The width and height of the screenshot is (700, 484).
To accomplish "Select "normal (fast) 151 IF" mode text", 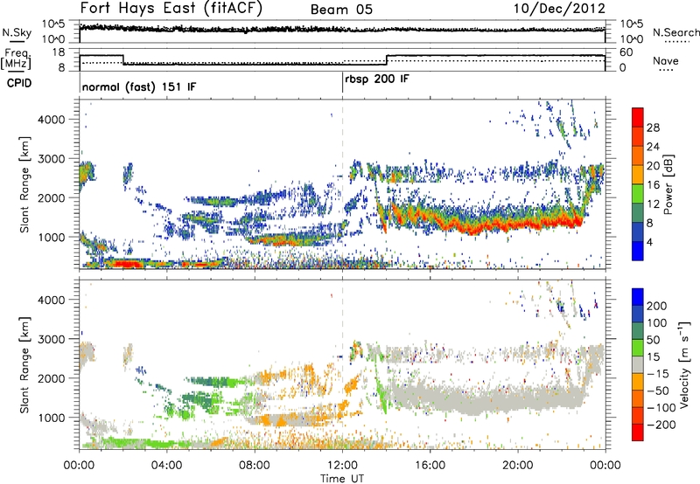I will [x=139, y=86].
